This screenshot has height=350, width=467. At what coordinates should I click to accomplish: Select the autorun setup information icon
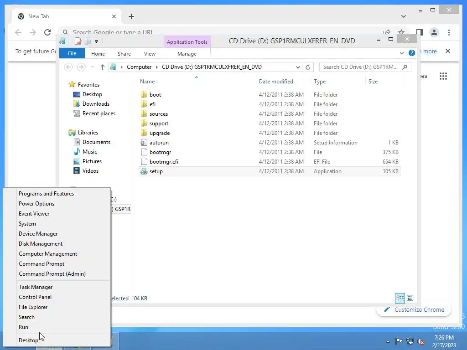(144, 143)
